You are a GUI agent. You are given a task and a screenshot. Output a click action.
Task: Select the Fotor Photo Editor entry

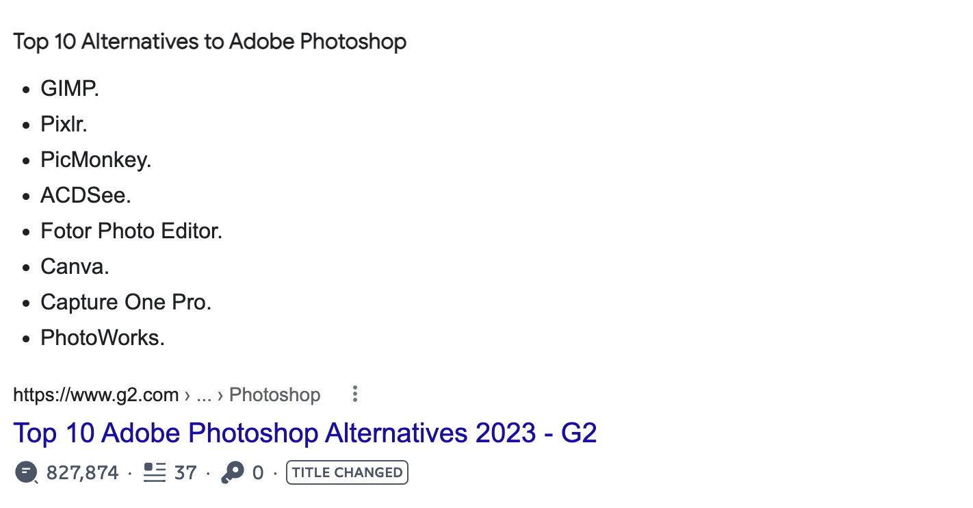[131, 231]
